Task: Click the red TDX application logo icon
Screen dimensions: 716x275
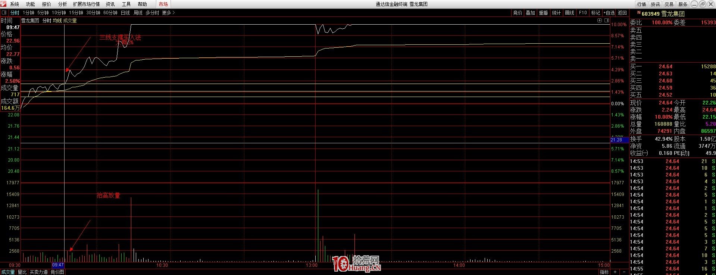Action: [x=3, y=4]
